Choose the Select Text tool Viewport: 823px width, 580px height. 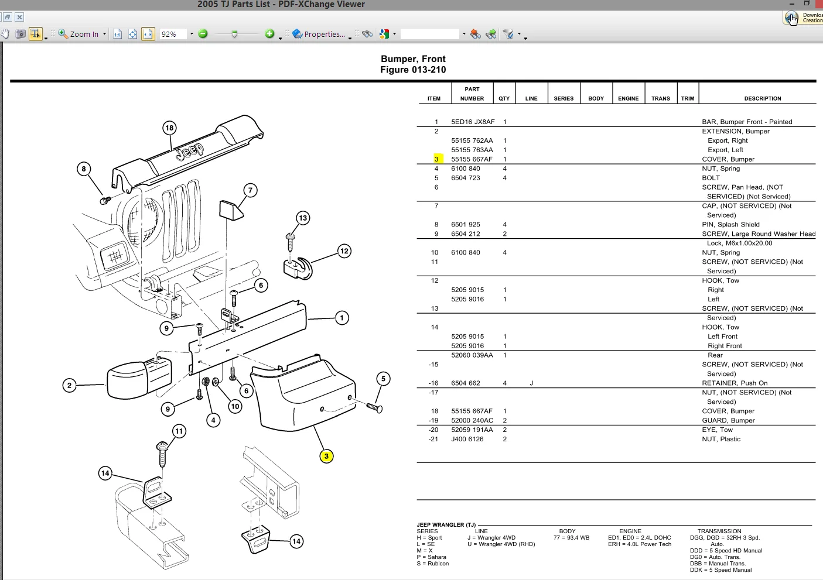click(x=36, y=34)
